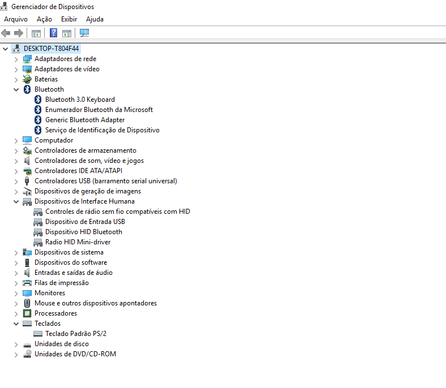
Task: Expand Adaptadores de rede
Action: pyautogui.click(x=16, y=59)
